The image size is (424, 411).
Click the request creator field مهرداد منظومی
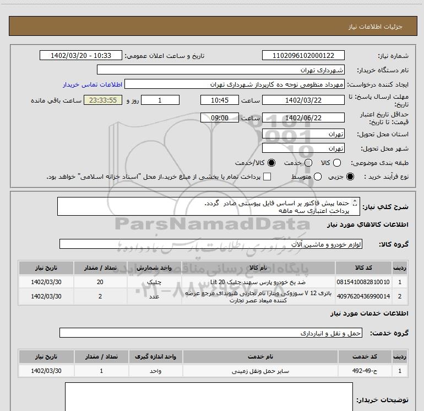pos(234,84)
